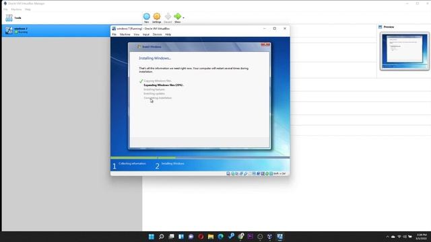This screenshot has width=431, height=242.
Task: Click the Completing installation step text
Action: click(158, 98)
